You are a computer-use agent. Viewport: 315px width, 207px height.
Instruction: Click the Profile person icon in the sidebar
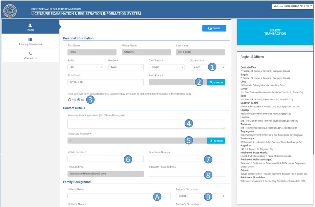pyautogui.click(x=30, y=25)
